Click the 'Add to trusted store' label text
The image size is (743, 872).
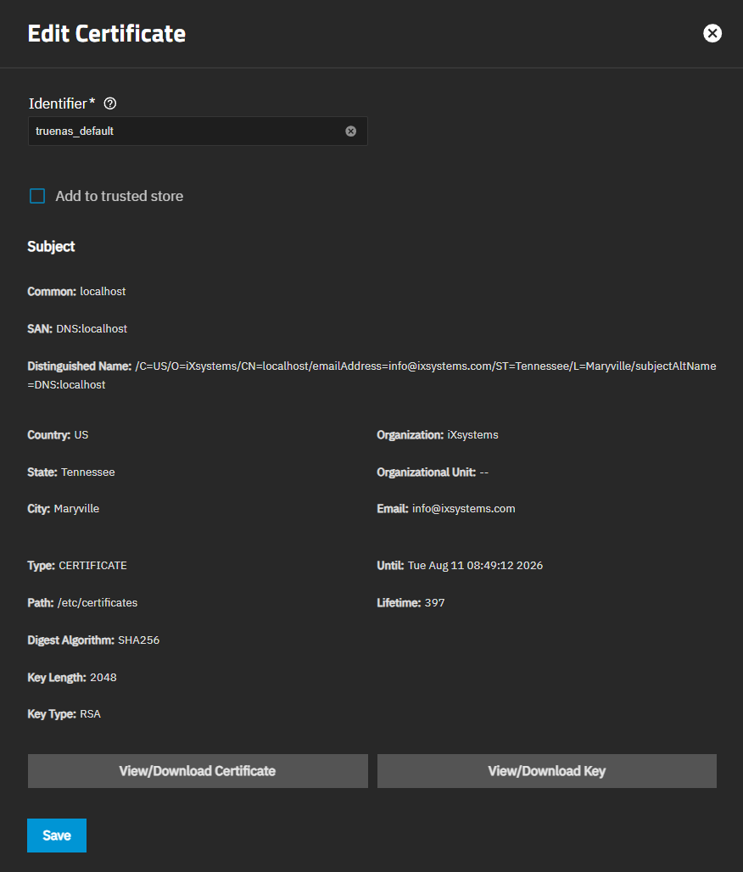(x=119, y=196)
